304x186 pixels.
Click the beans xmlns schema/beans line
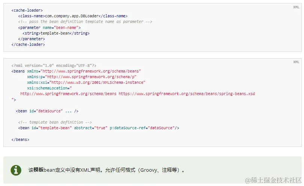coord(76,71)
